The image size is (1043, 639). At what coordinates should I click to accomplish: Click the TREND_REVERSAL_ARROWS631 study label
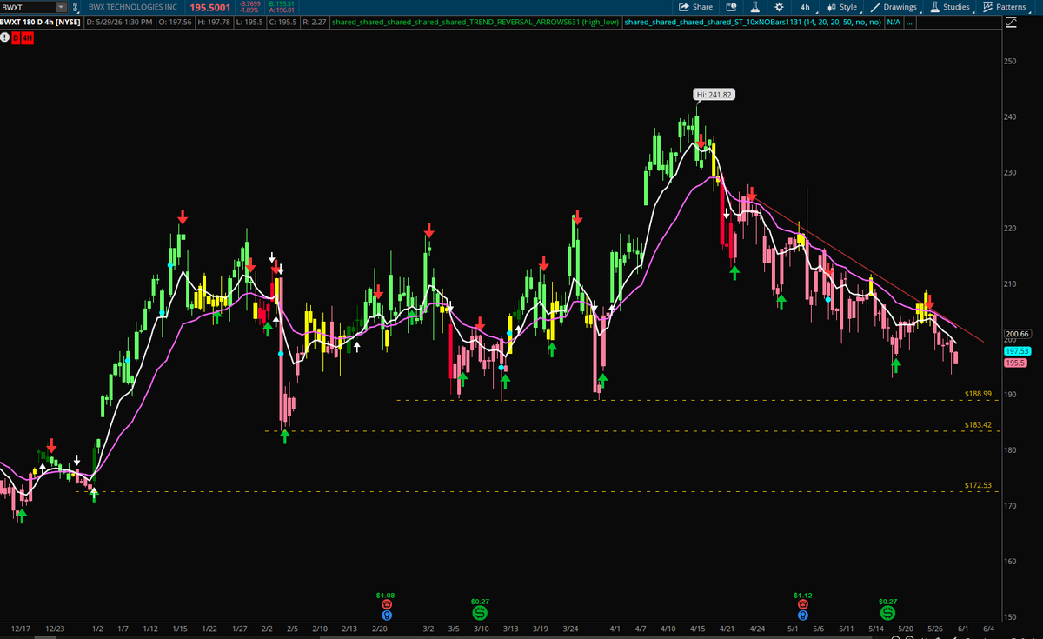[x=475, y=21]
